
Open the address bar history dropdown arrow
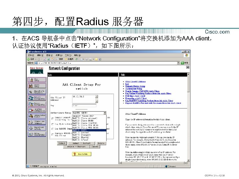coord(178,63)
